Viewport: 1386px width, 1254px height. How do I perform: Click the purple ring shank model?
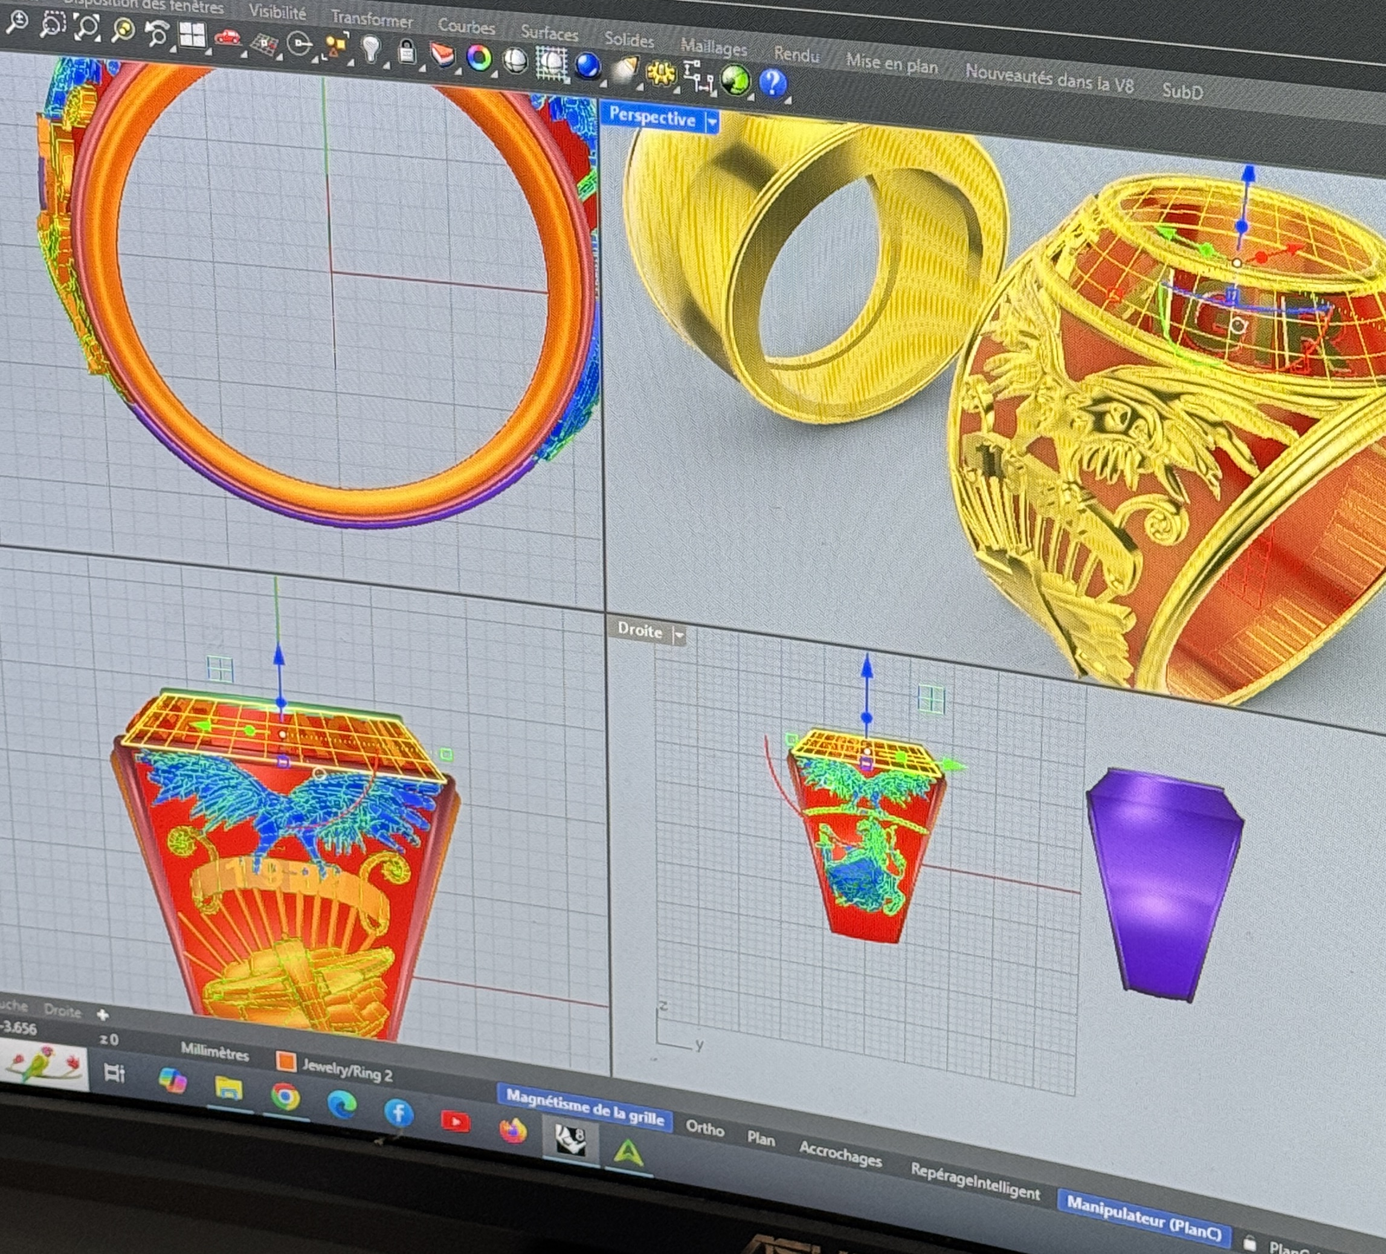click(x=1164, y=884)
